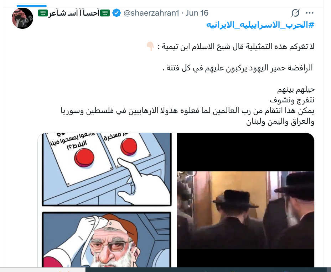Click the pointing-down hand emoji
331x272 pixels.
point(150,46)
